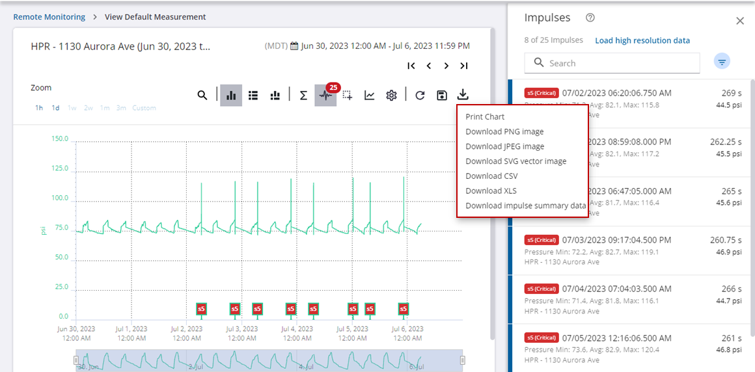Choose Print Chart from export menu
This screenshot has width=755, height=372.
[485, 116]
